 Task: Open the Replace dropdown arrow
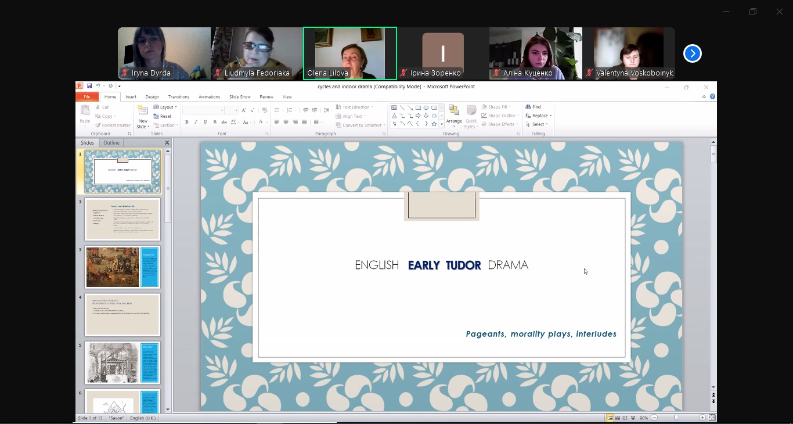coord(550,116)
